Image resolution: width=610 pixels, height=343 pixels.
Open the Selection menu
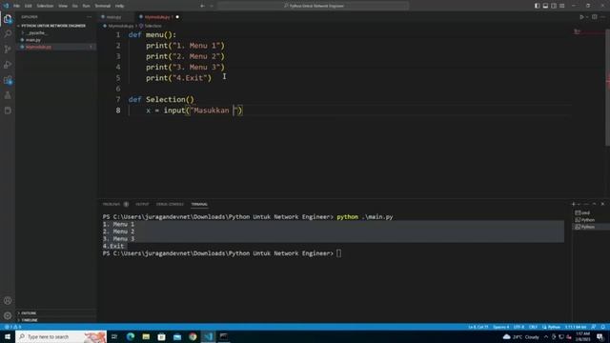pyautogui.click(x=45, y=6)
